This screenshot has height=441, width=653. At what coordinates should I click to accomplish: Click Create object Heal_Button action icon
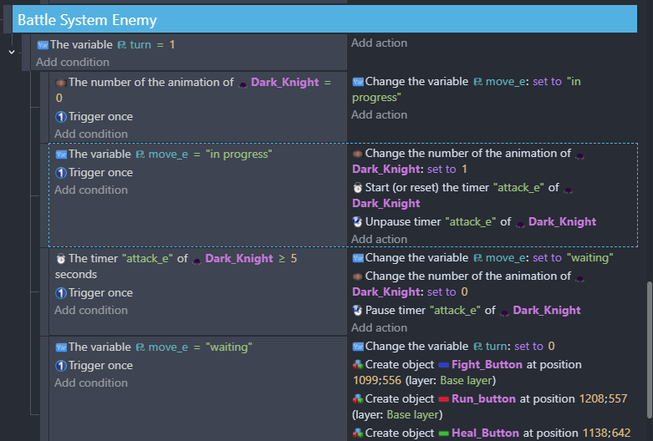coord(358,433)
